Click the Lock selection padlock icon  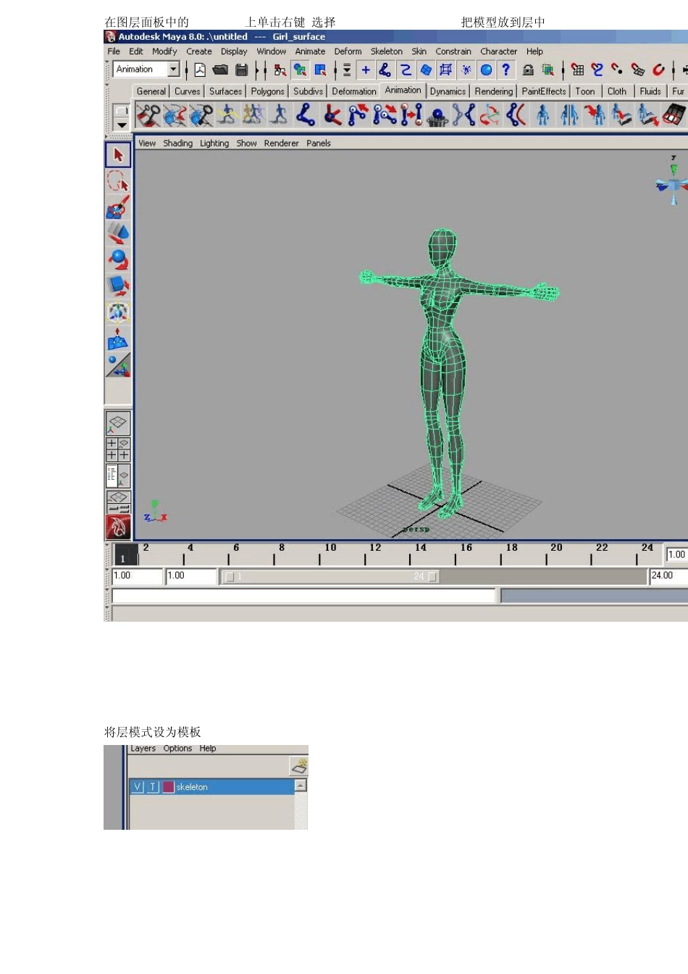[x=528, y=70]
